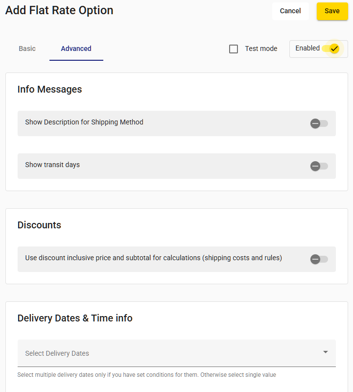353x392 pixels.
Task: Click the delivery dates dropdown arrow
Action: (x=325, y=352)
